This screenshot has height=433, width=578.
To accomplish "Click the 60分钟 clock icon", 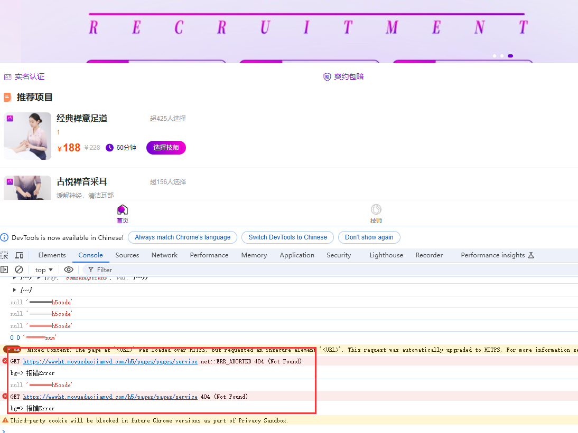I will [109, 148].
